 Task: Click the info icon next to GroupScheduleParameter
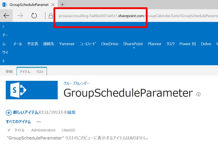(x=198, y=94)
